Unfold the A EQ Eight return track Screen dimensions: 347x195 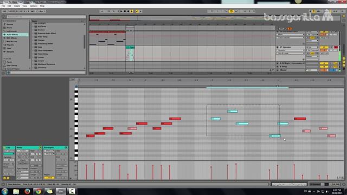[x=278, y=63]
